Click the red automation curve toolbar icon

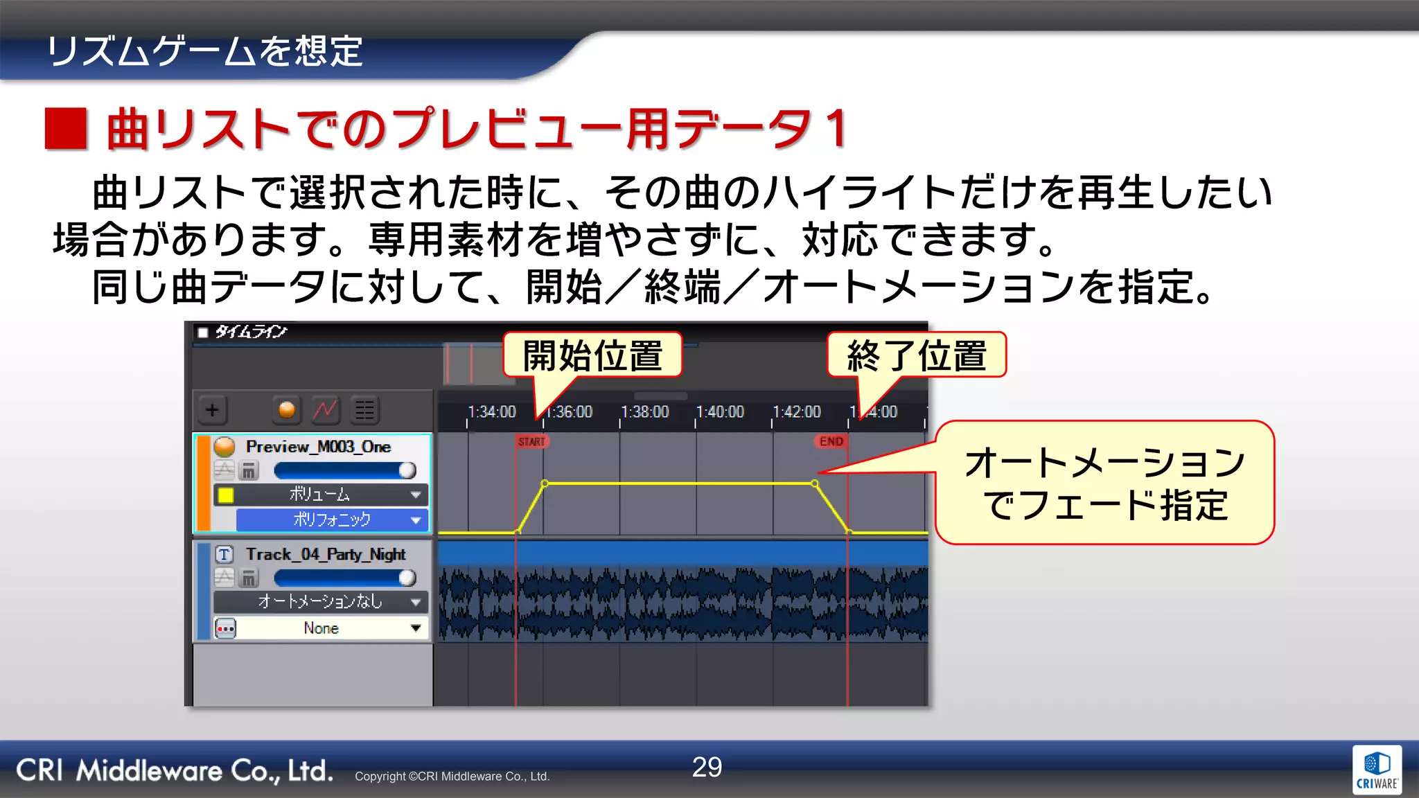[x=325, y=410]
